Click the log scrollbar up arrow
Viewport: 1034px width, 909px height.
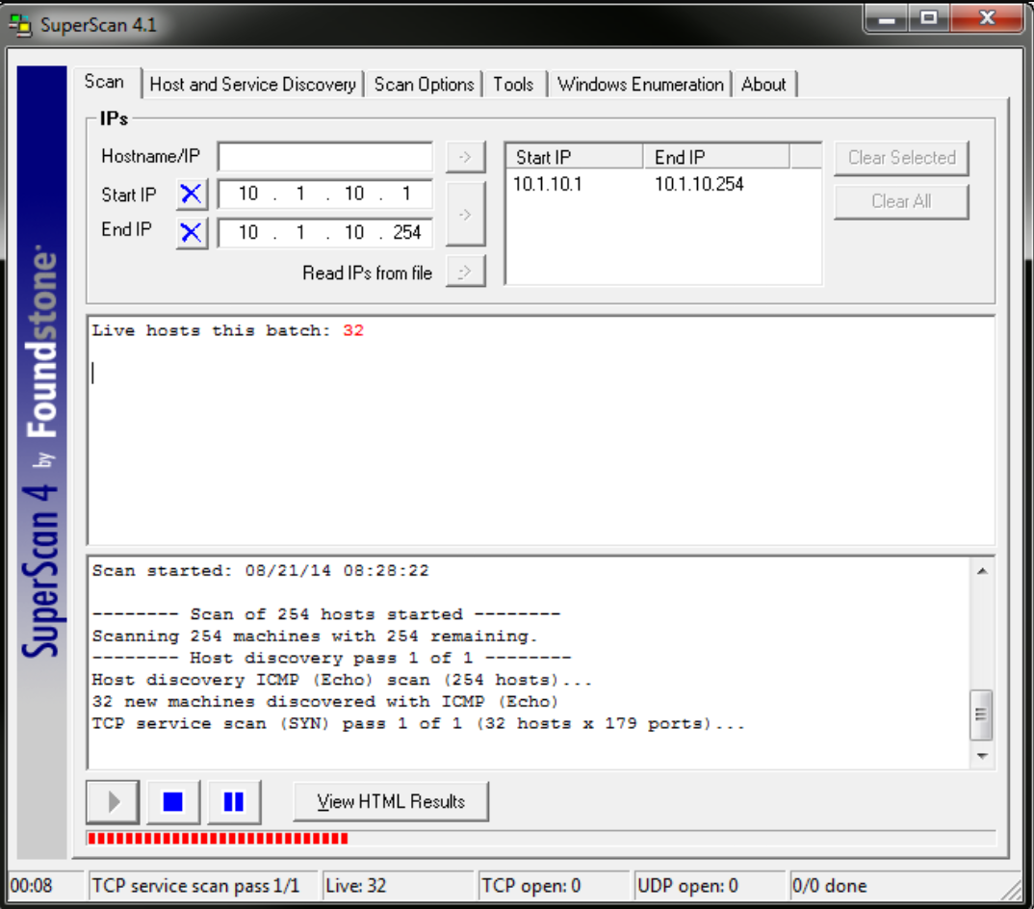982,571
